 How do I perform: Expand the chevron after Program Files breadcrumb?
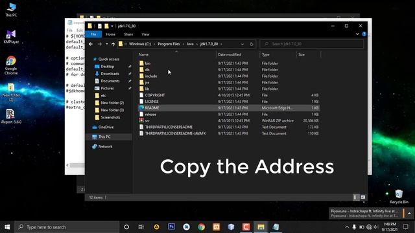[183, 44]
